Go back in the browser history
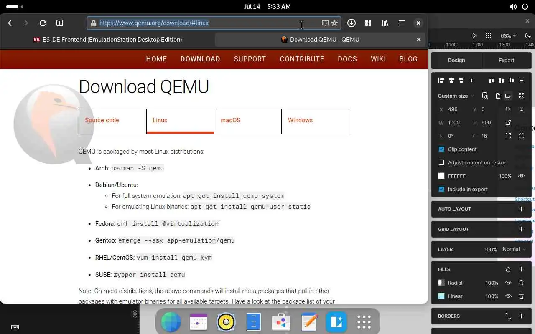This screenshot has width=535, height=334. (10, 23)
